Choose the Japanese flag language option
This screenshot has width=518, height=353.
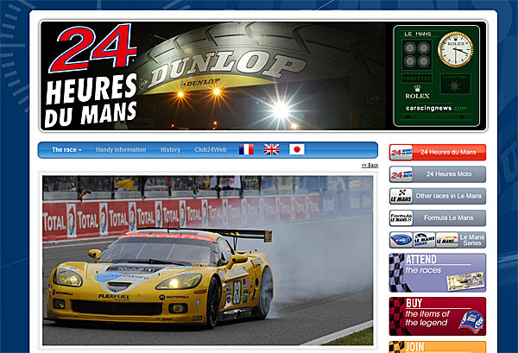pyautogui.click(x=297, y=149)
